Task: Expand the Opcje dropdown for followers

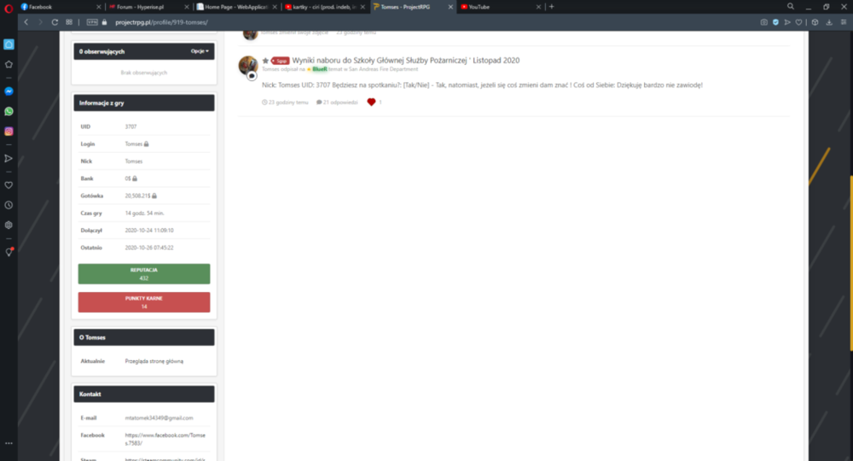Action: pos(200,51)
